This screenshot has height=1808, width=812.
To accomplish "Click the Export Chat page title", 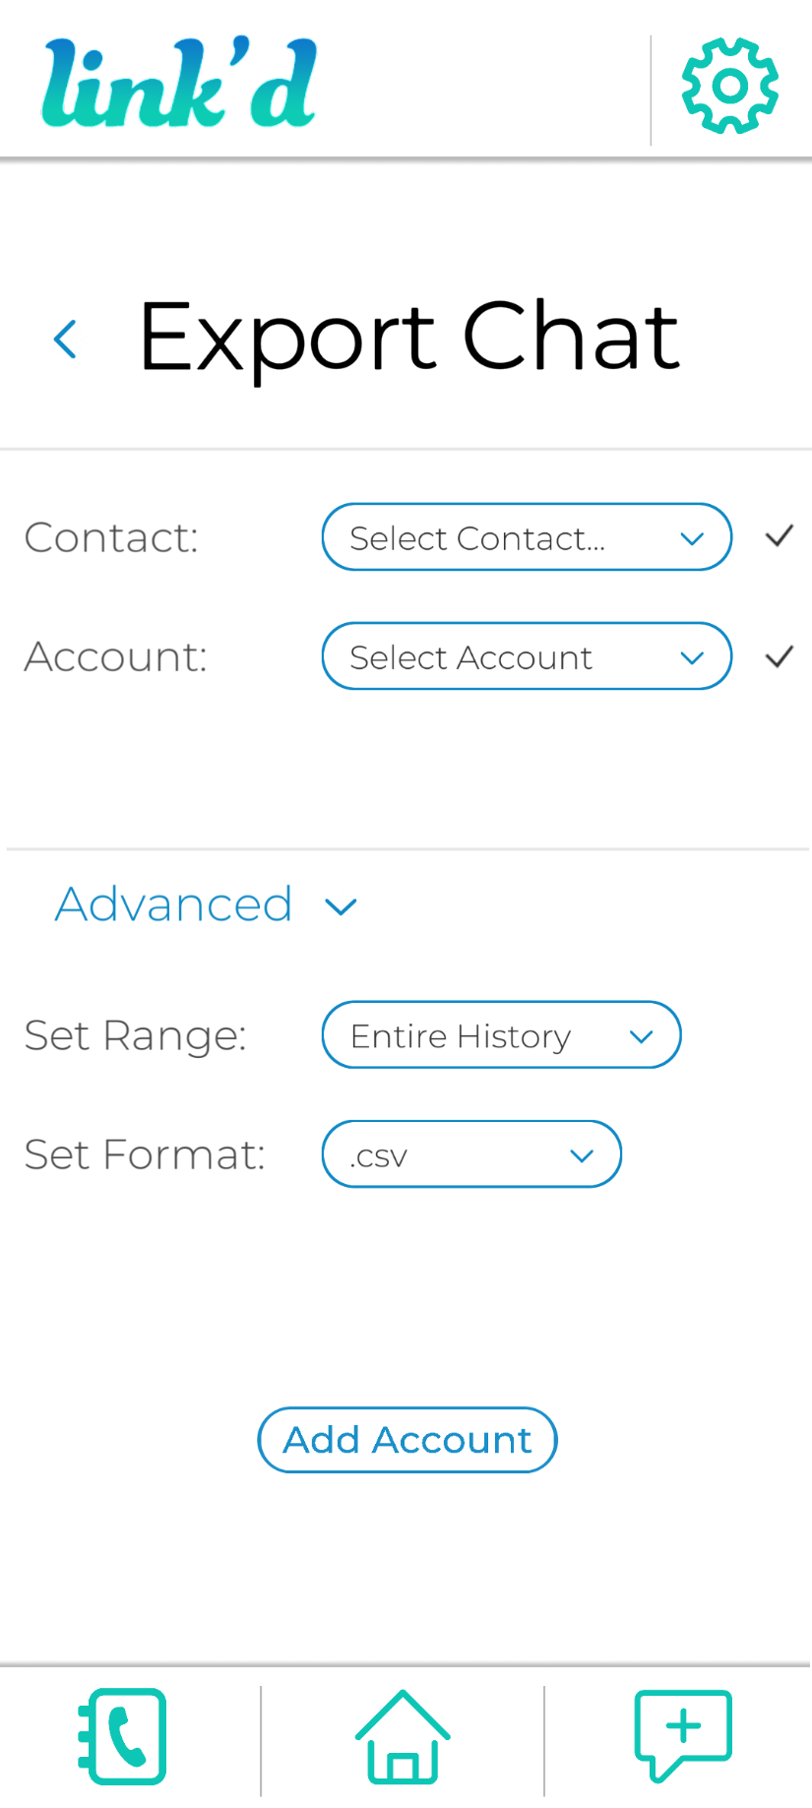I will pyautogui.click(x=408, y=337).
